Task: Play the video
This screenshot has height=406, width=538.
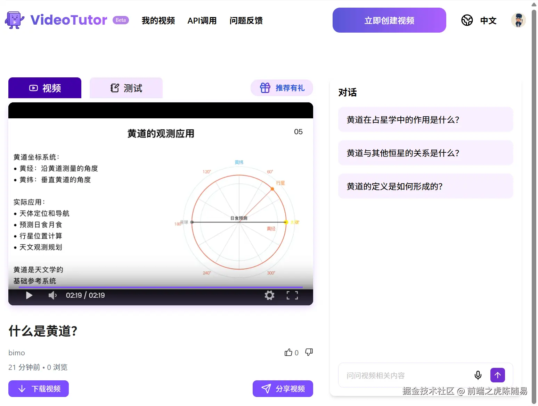Action: 29,295
